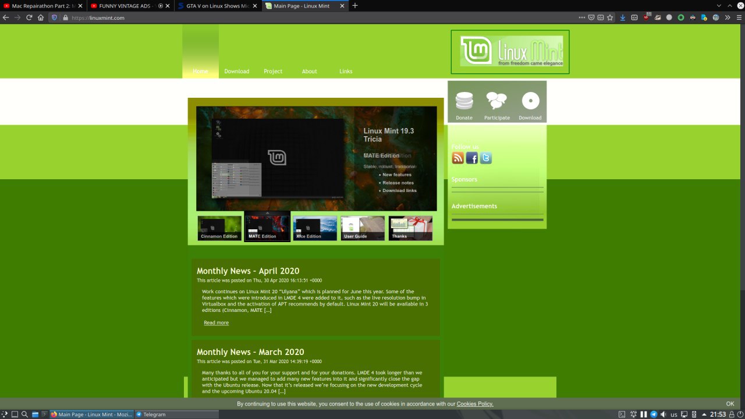Open the Download navigation menu

pos(237,71)
